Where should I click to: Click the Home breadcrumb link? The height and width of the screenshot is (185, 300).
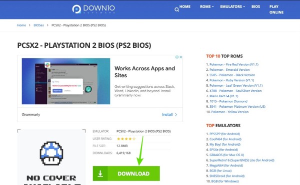[x=21, y=25]
